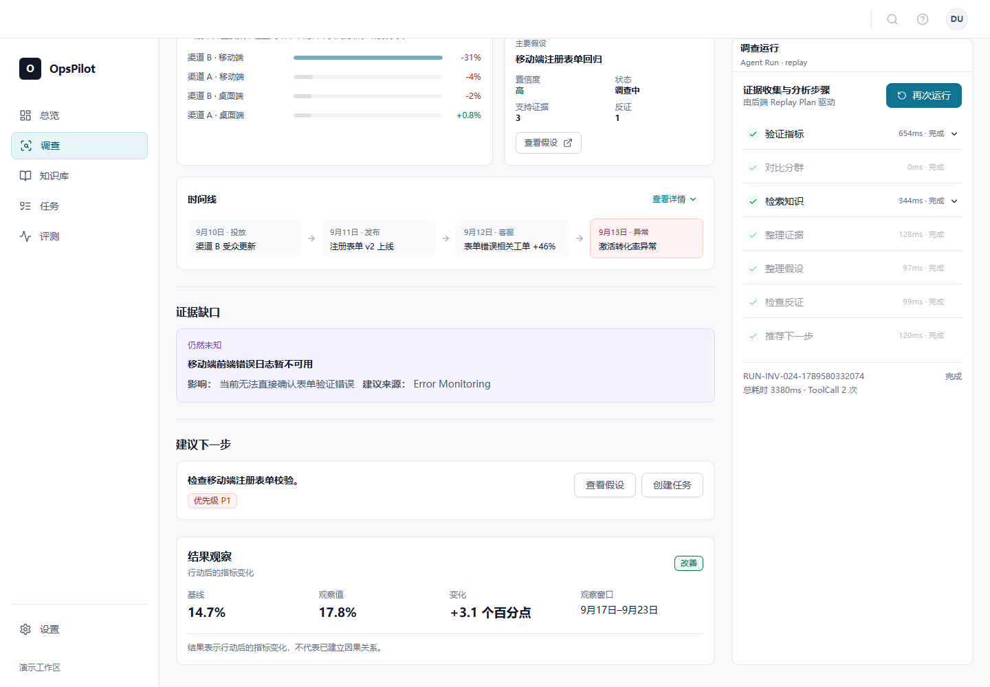The width and height of the screenshot is (990, 687).
Task: Click the checkmark icon beside 推荐下一步
Action: click(753, 336)
